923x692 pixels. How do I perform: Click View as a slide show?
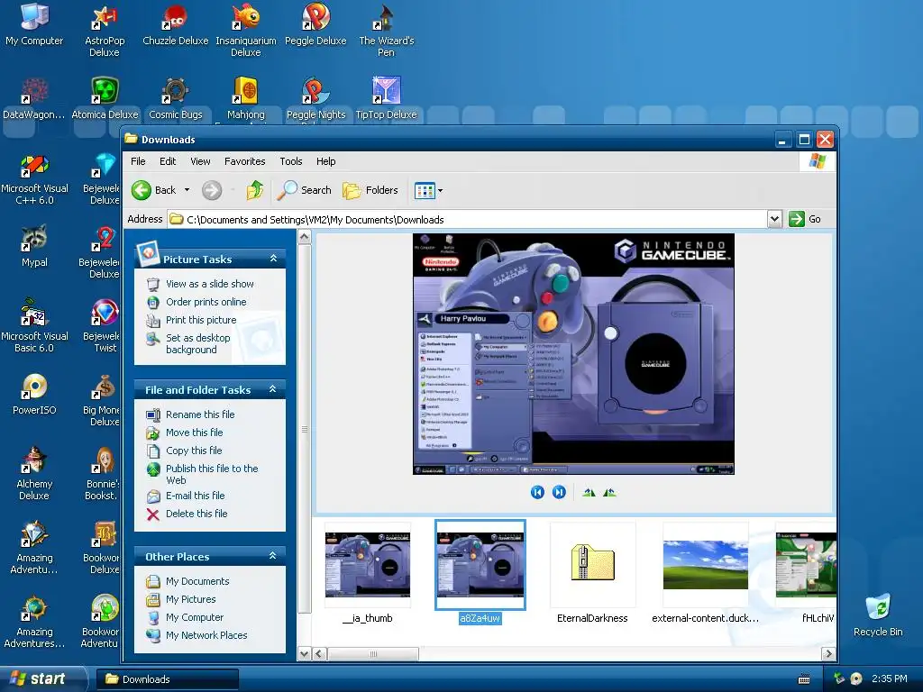[x=209, y=284]
